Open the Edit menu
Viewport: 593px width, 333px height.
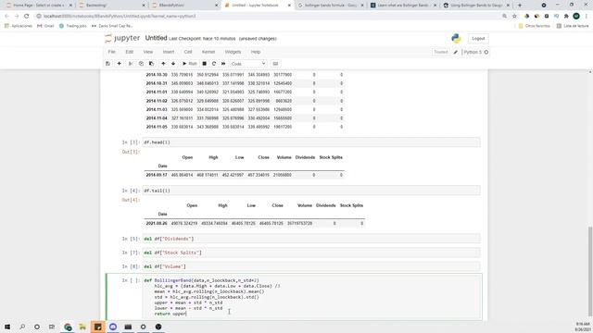point(130,52)
